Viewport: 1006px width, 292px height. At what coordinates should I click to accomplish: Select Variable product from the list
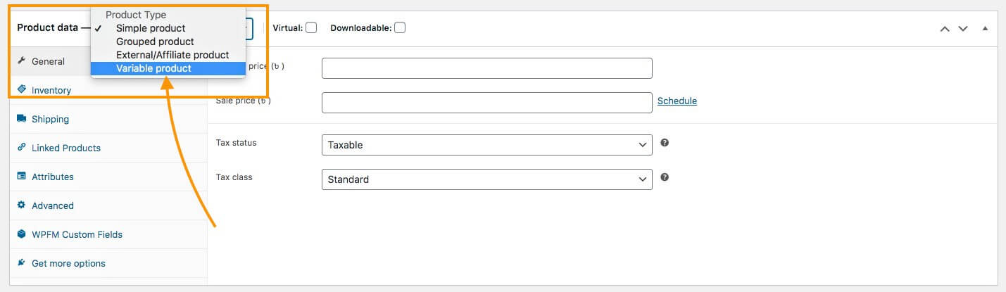[153, 68]
